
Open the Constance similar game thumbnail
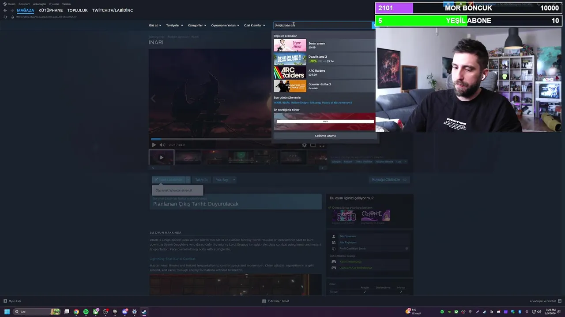coord(376,216)
